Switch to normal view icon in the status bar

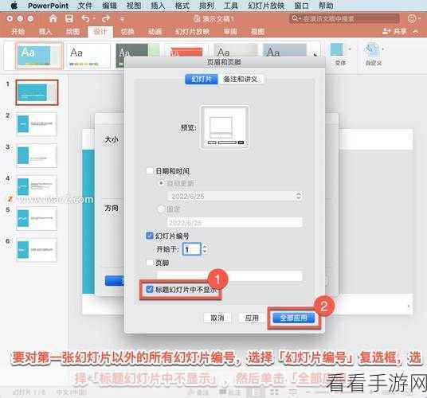[256, 392]
